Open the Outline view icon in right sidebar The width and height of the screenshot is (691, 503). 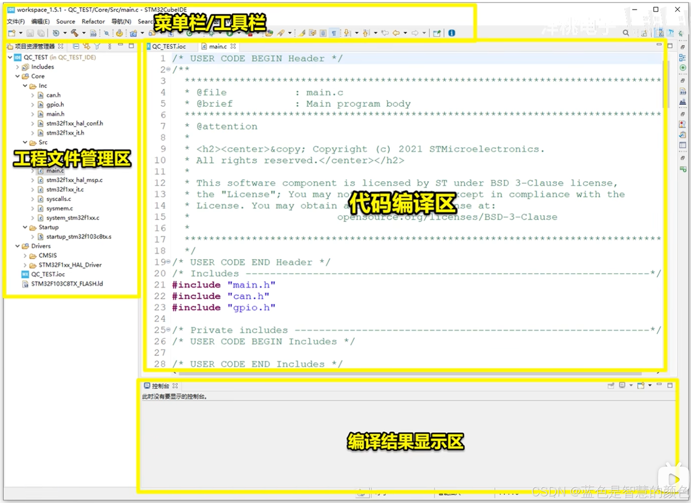click(682, 58)
